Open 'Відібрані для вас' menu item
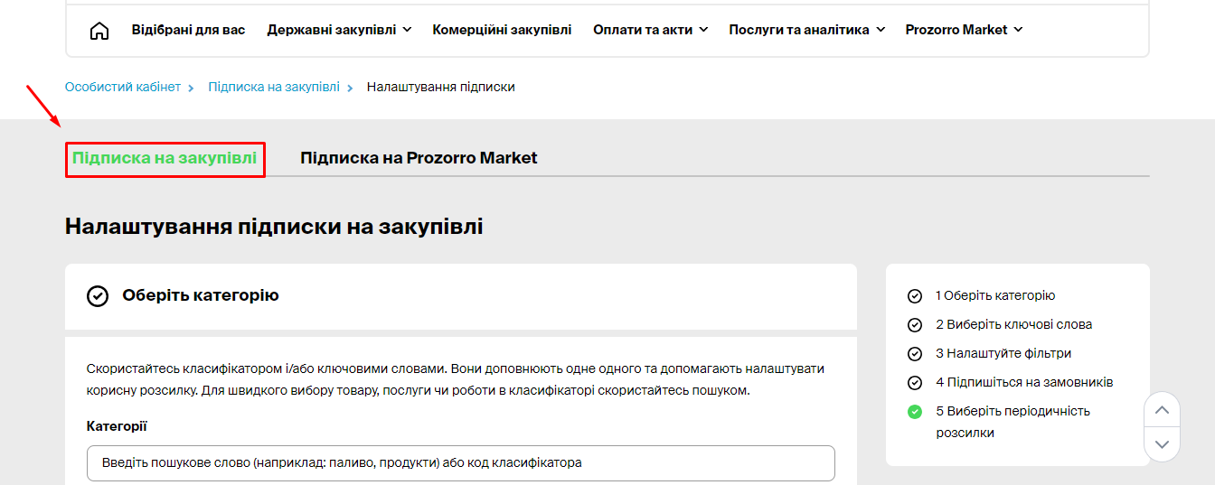1215x485 pixels. pyautogui.click(x=188, y=30)
